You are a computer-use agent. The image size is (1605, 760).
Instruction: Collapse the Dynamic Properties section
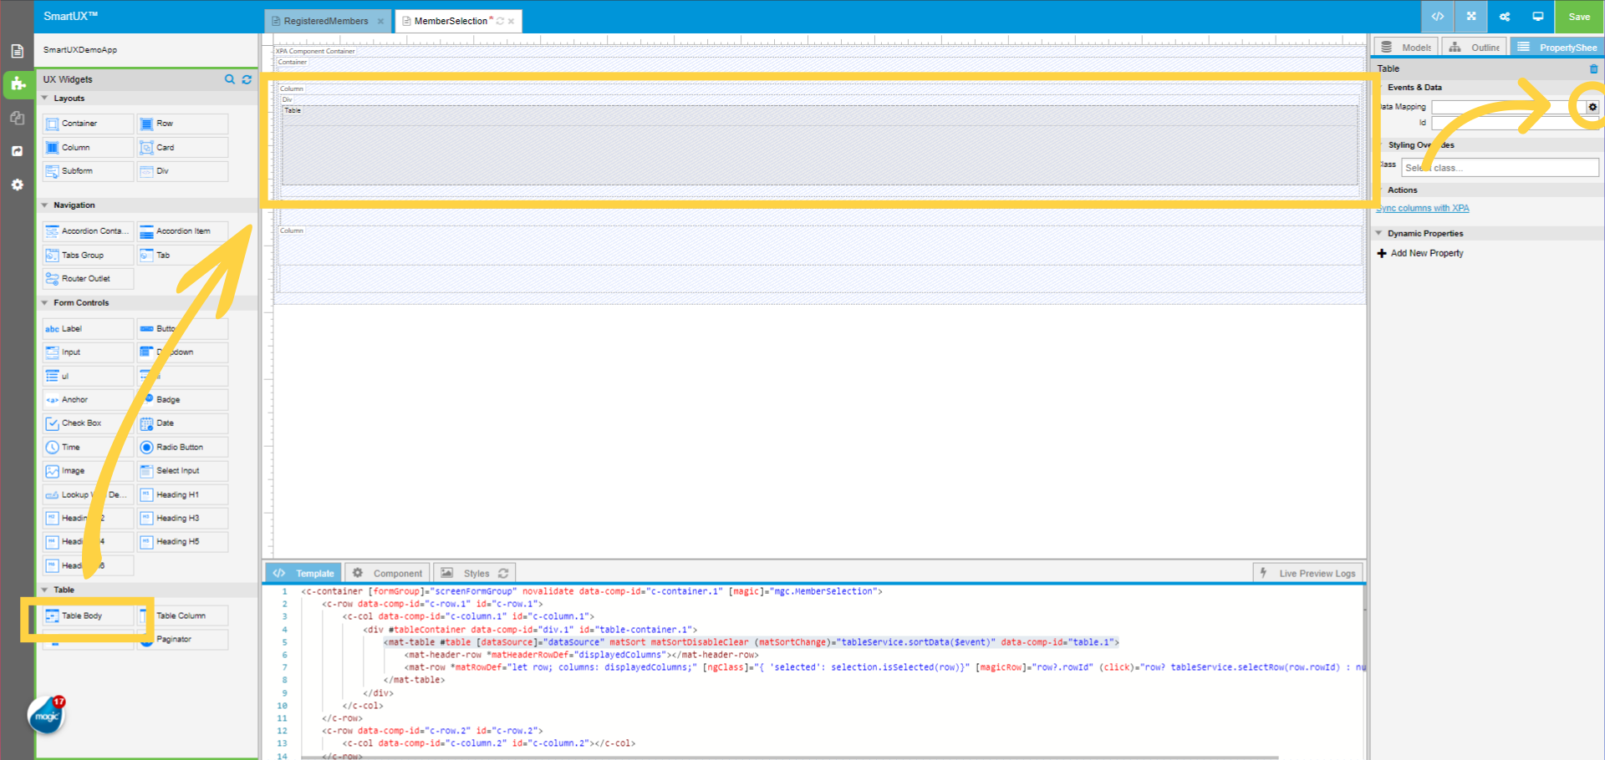1379,233
